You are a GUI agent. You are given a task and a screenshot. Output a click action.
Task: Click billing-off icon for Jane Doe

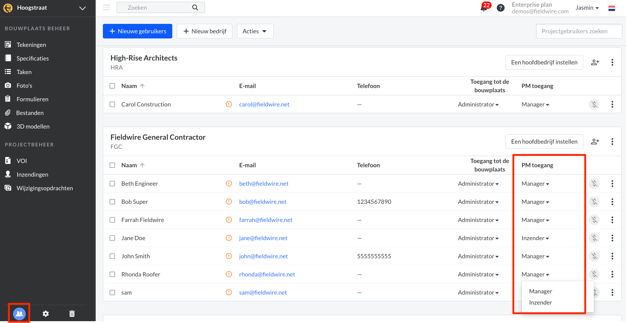coord(595,238)
